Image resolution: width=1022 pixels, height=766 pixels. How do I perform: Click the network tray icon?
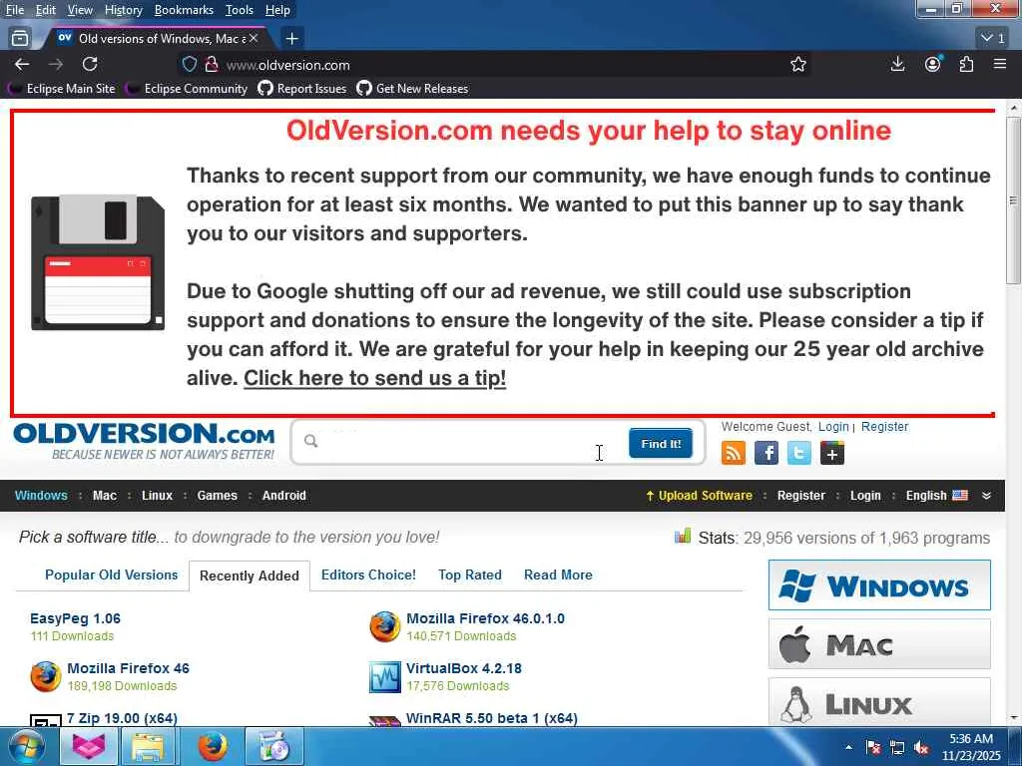tap(897, 748)
